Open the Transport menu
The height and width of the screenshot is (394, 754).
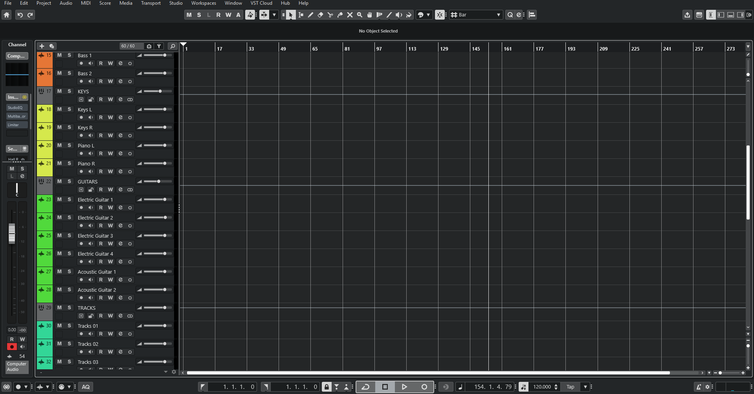point(150,3)
